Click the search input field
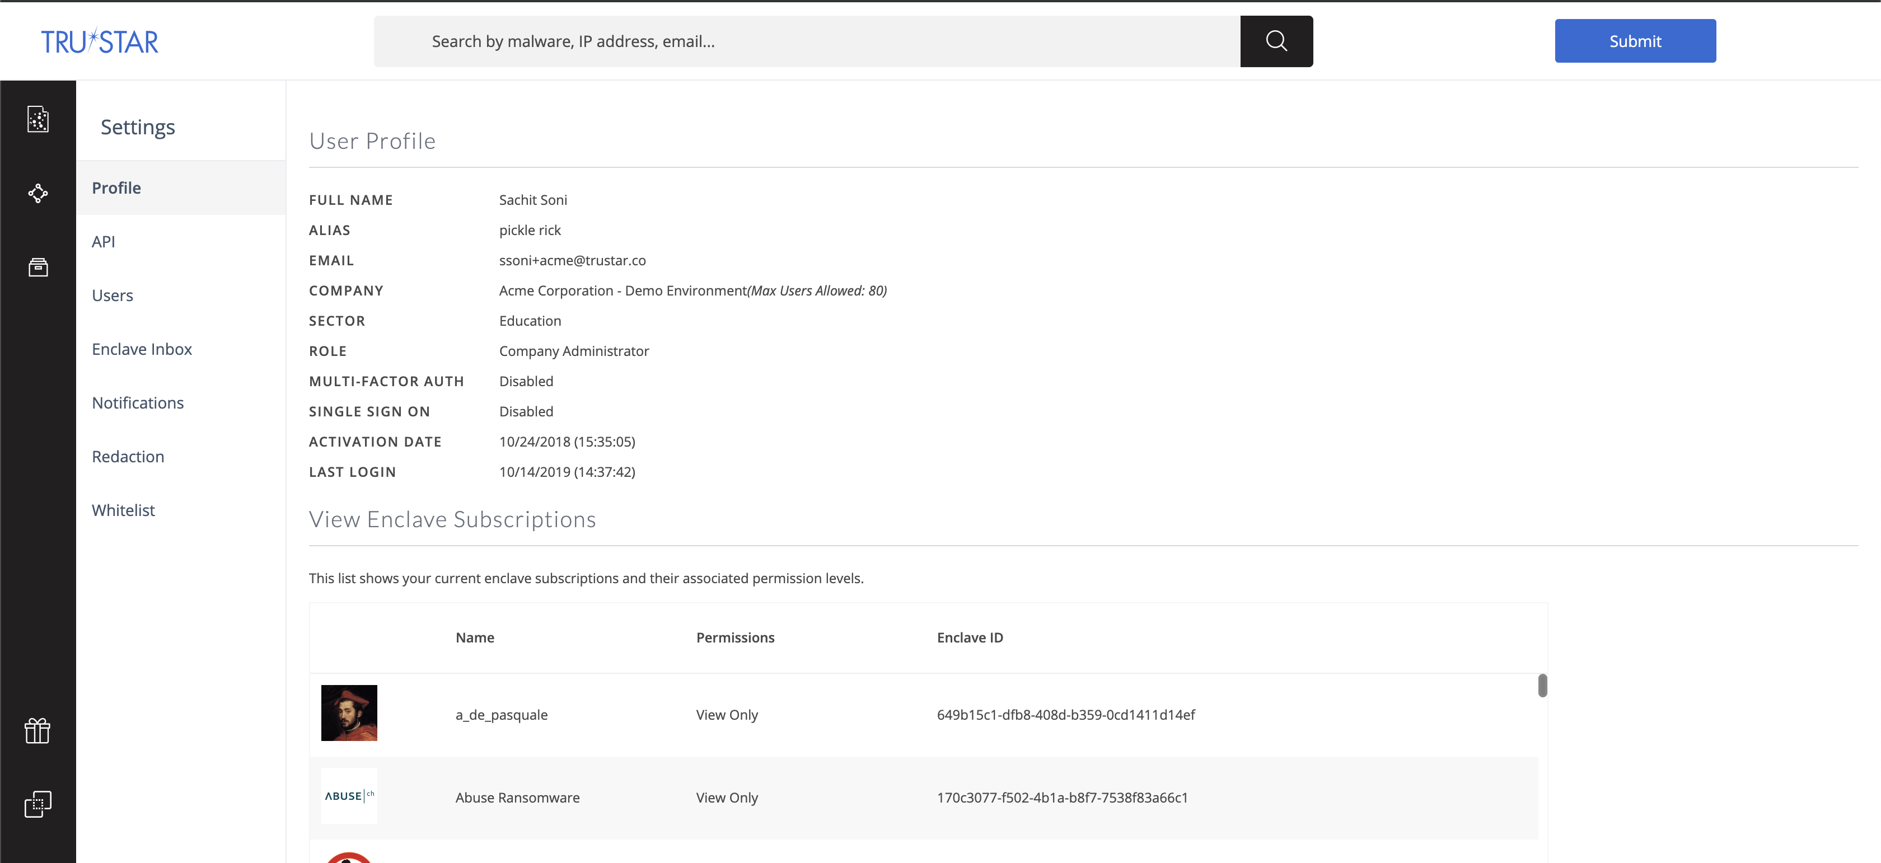The width and height of the screenshot is (1881, 863). tap(807, 41)
